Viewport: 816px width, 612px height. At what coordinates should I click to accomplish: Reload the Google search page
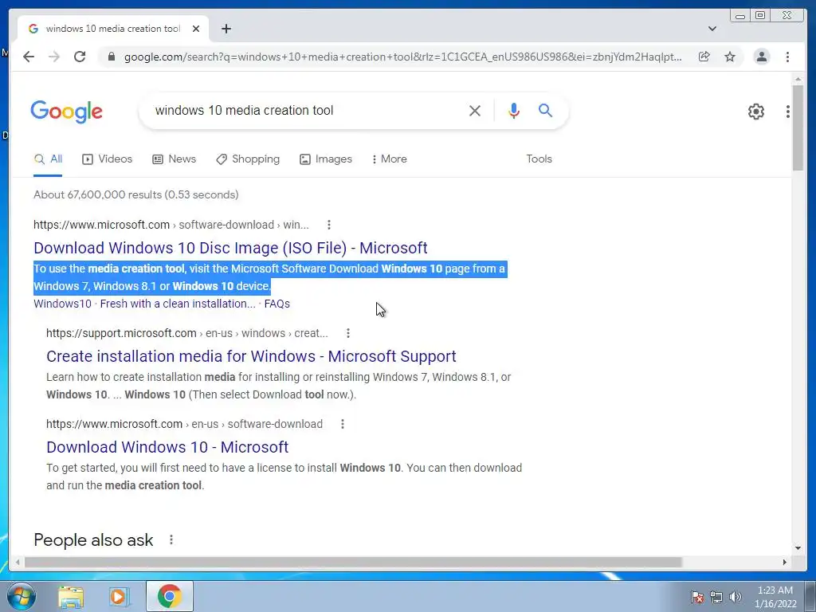(80, 57)
